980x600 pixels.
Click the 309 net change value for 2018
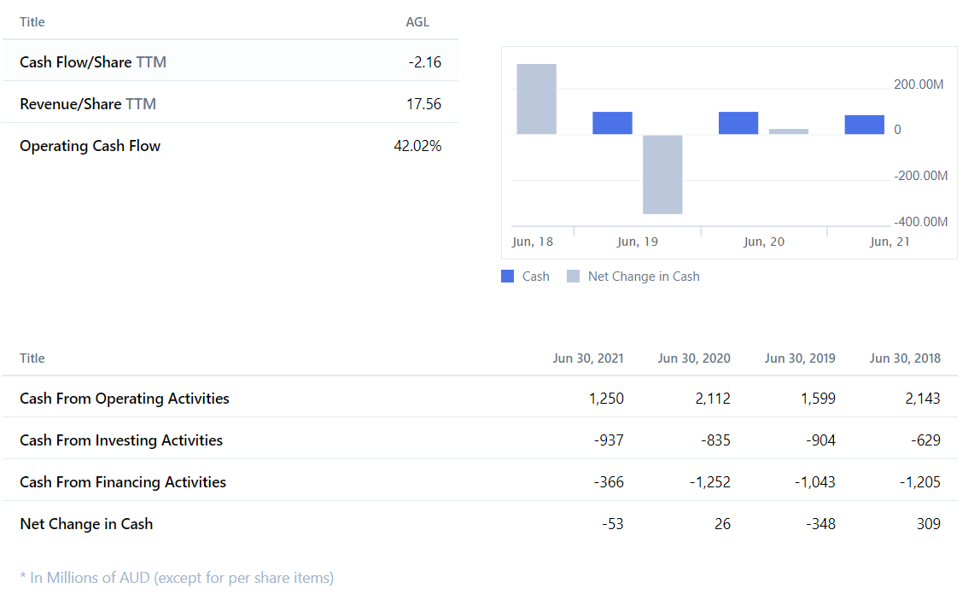coord(929,524)
